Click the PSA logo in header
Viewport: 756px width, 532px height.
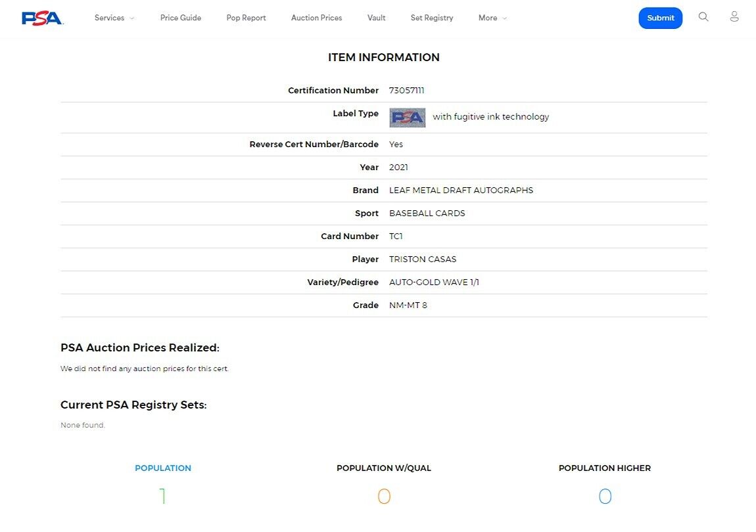click(42, 18)
